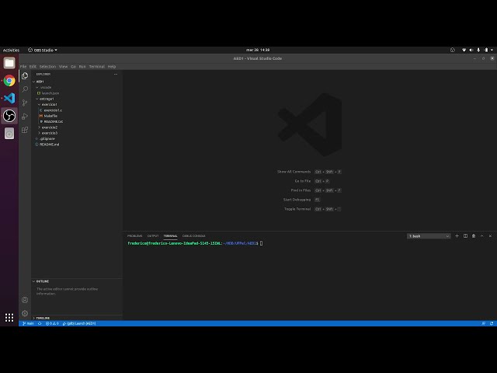Click the synchronize changes icon in status bar
The image size is (497, 373).
40,323
